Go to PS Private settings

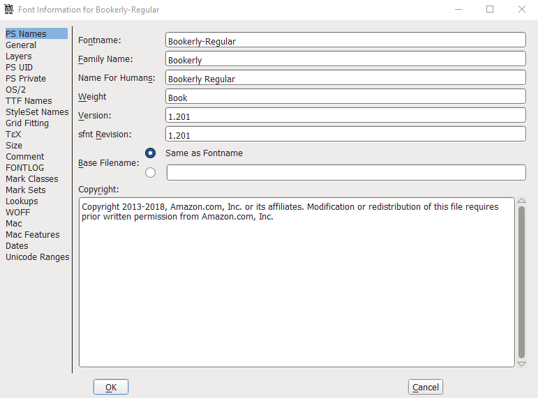click(26, 79)
